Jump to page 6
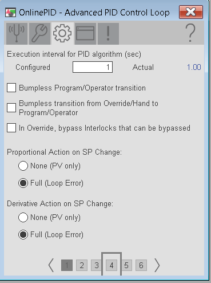The image size is (211, 283). pyautogui.click(x=141, y=265)
